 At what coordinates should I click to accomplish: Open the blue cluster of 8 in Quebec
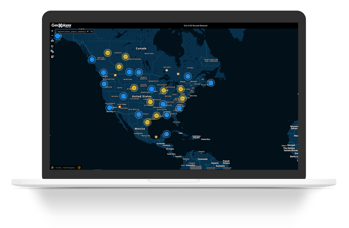tap(188, 76)
